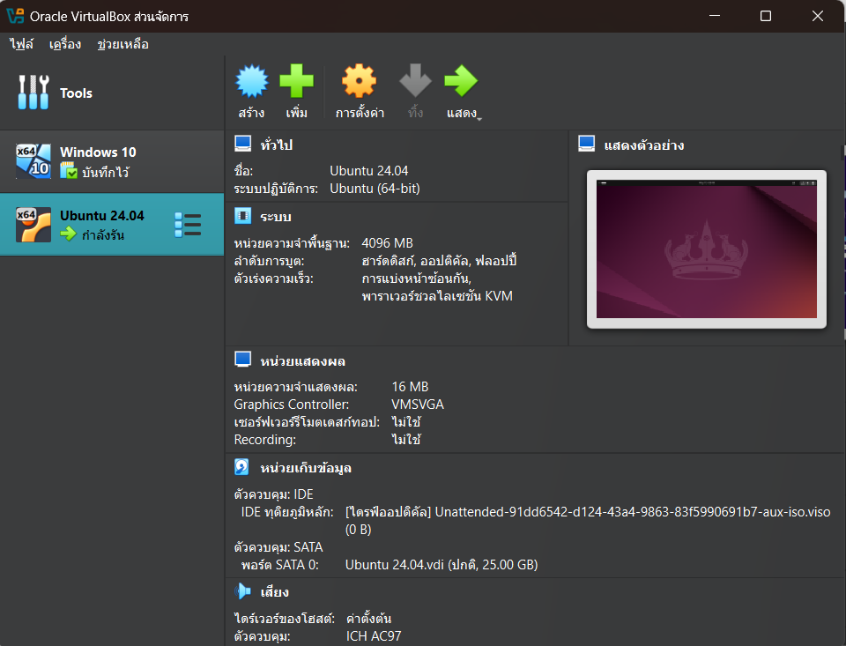Select the Ubuntu 24.04 virtual machine
846x646 pixels.
tap(112, 224)
